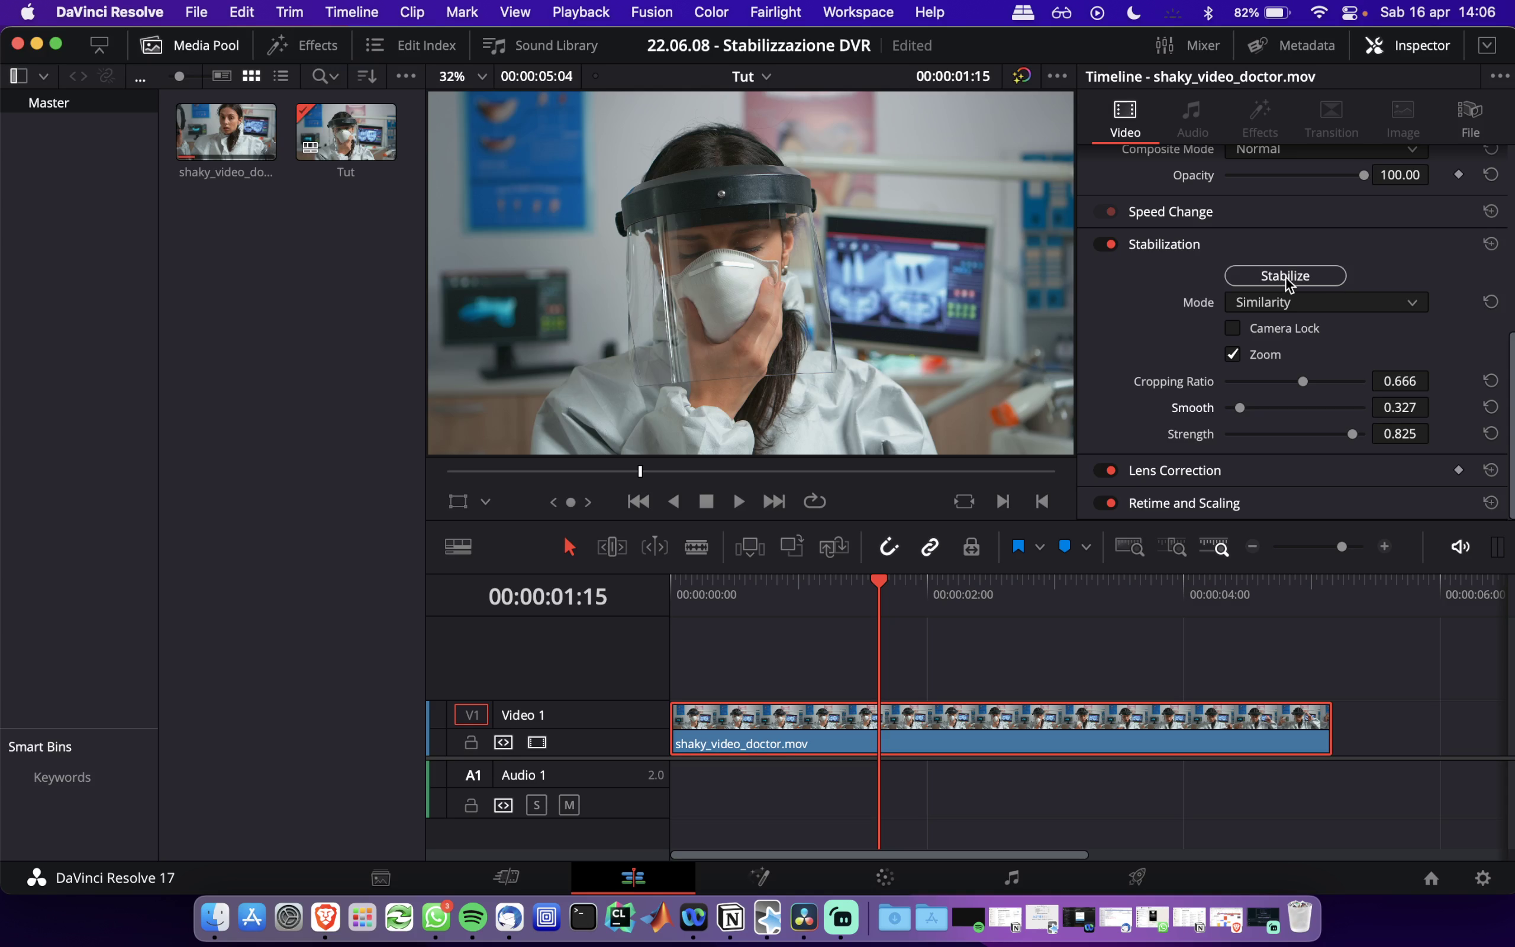The width and height of the screenshot is (1515, 947).
Task: Open the Cut page icon
Action: click(507, 877)
